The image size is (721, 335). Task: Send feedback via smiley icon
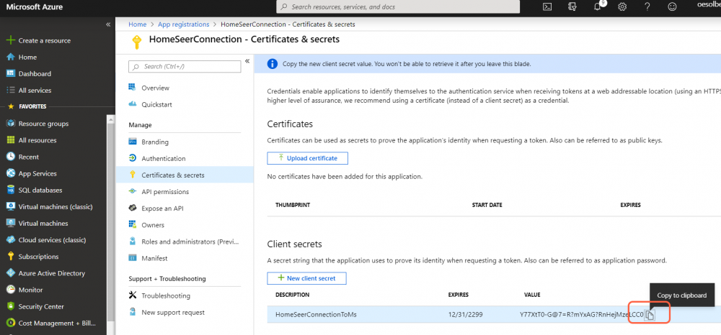pyautogui.click(x=673, y=6)
